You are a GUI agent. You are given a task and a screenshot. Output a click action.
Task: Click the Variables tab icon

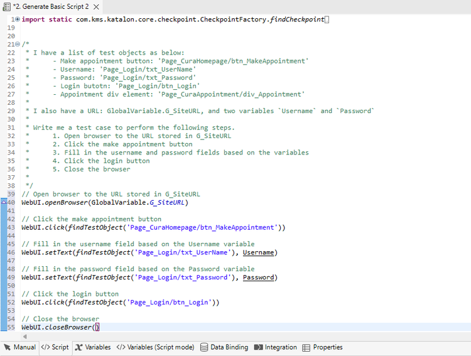(x=78, y=347)
